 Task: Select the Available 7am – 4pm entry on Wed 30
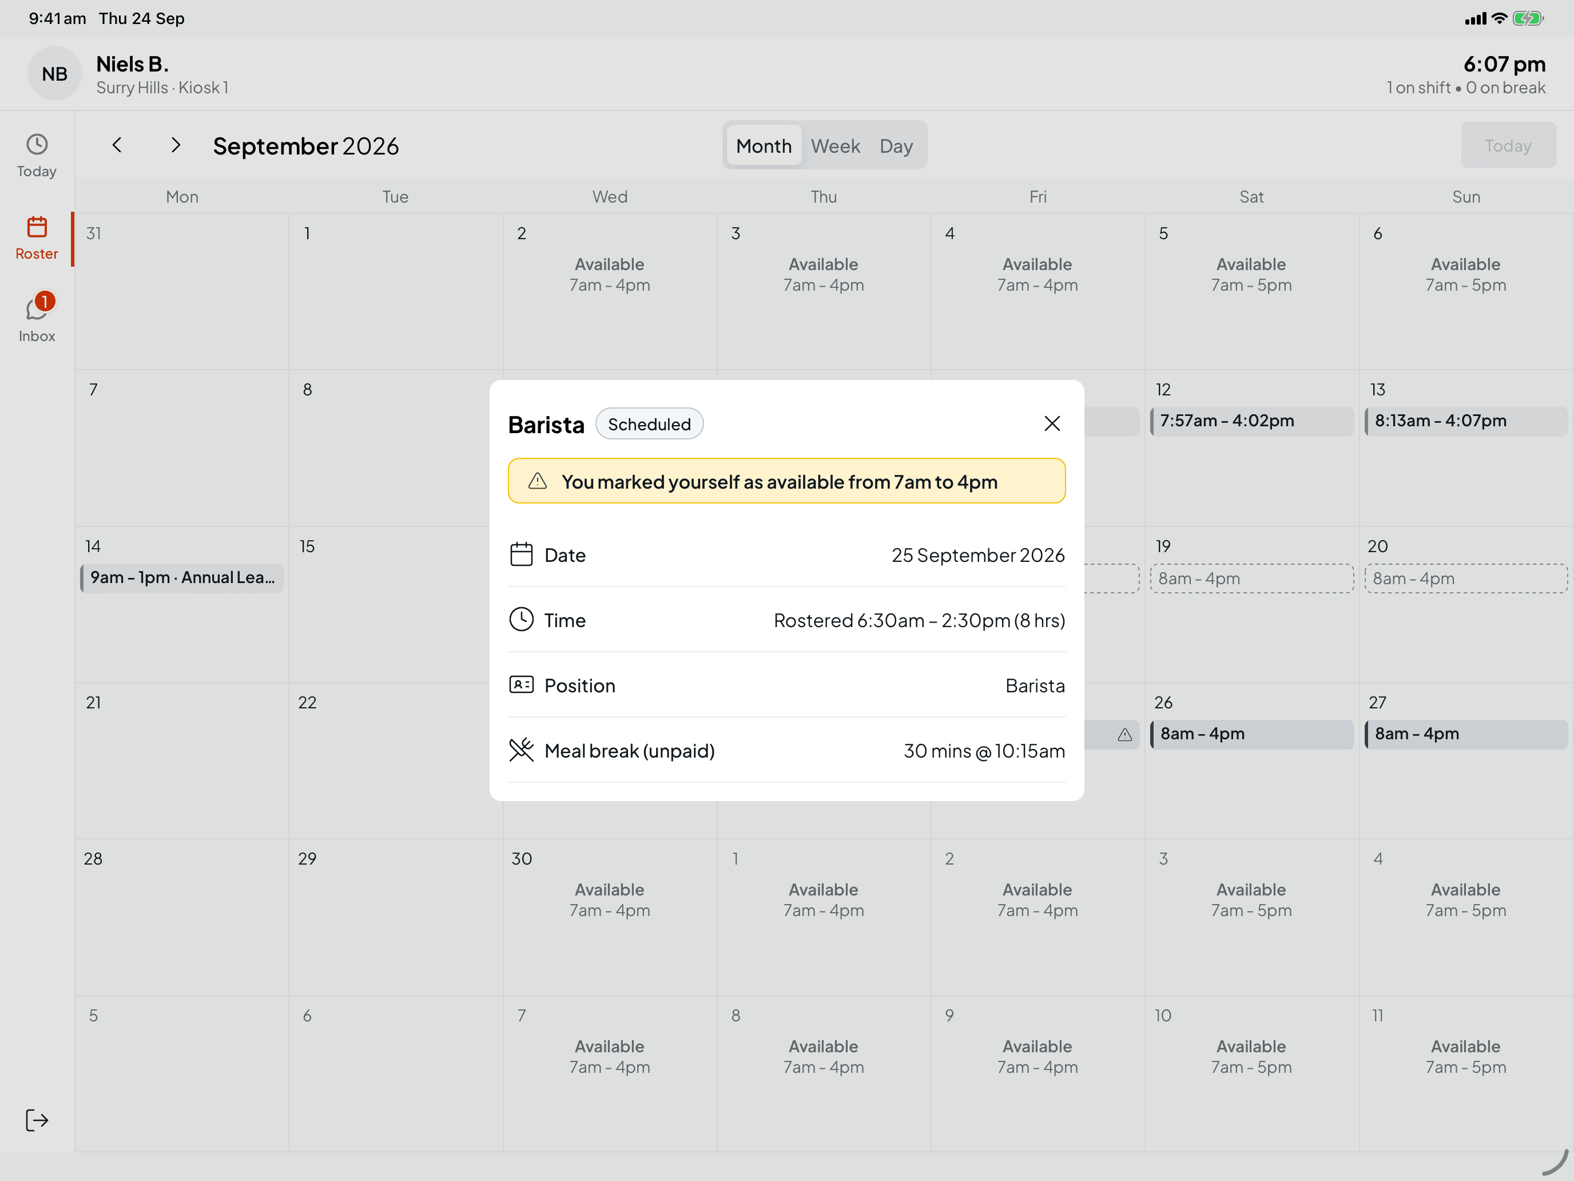pos(610,900)
